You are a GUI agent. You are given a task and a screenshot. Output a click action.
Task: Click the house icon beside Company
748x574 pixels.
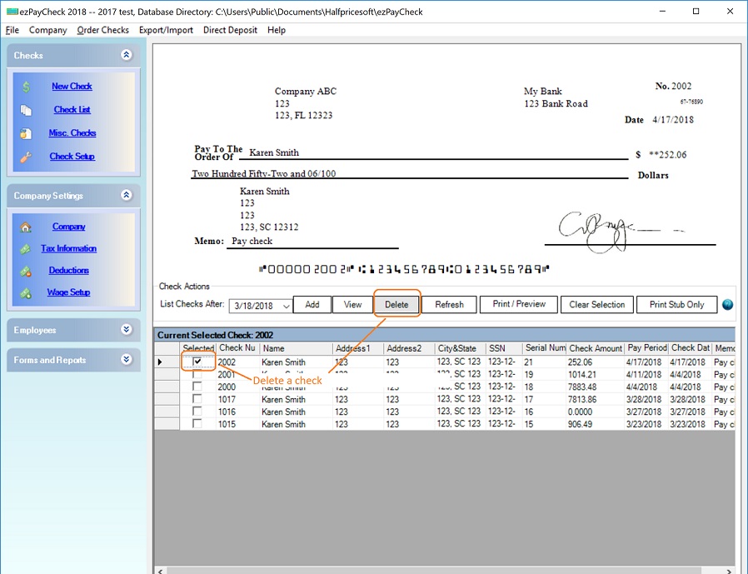click(x=26, y=227)
